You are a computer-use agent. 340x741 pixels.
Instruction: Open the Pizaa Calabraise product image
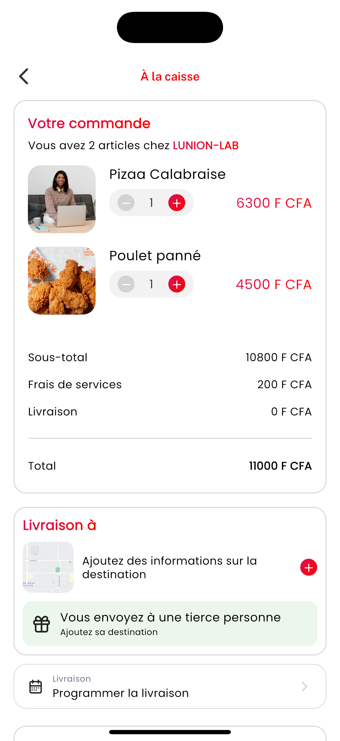62,199
